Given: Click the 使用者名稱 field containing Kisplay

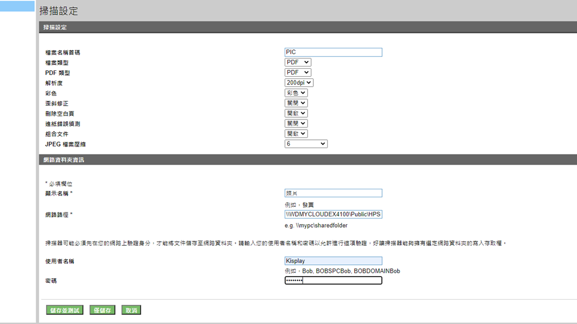Looking at the screenshot, I should (x=333, y=261).
